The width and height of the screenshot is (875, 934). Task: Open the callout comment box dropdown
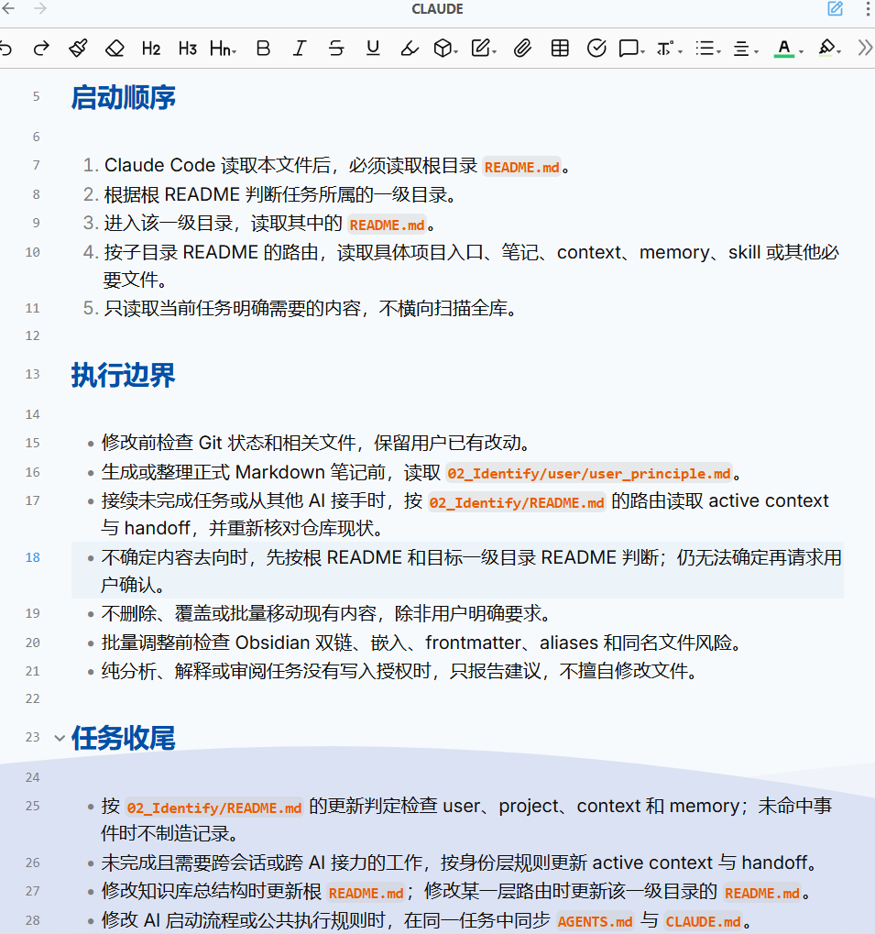[631, 49]
